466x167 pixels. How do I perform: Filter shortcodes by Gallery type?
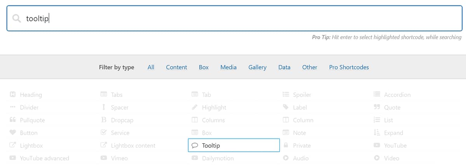[257, 67]
